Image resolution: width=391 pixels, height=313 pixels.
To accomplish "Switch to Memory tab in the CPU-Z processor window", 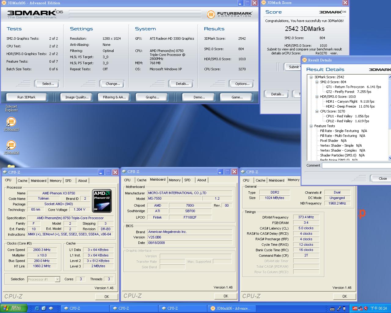I will tap(56, 181).
